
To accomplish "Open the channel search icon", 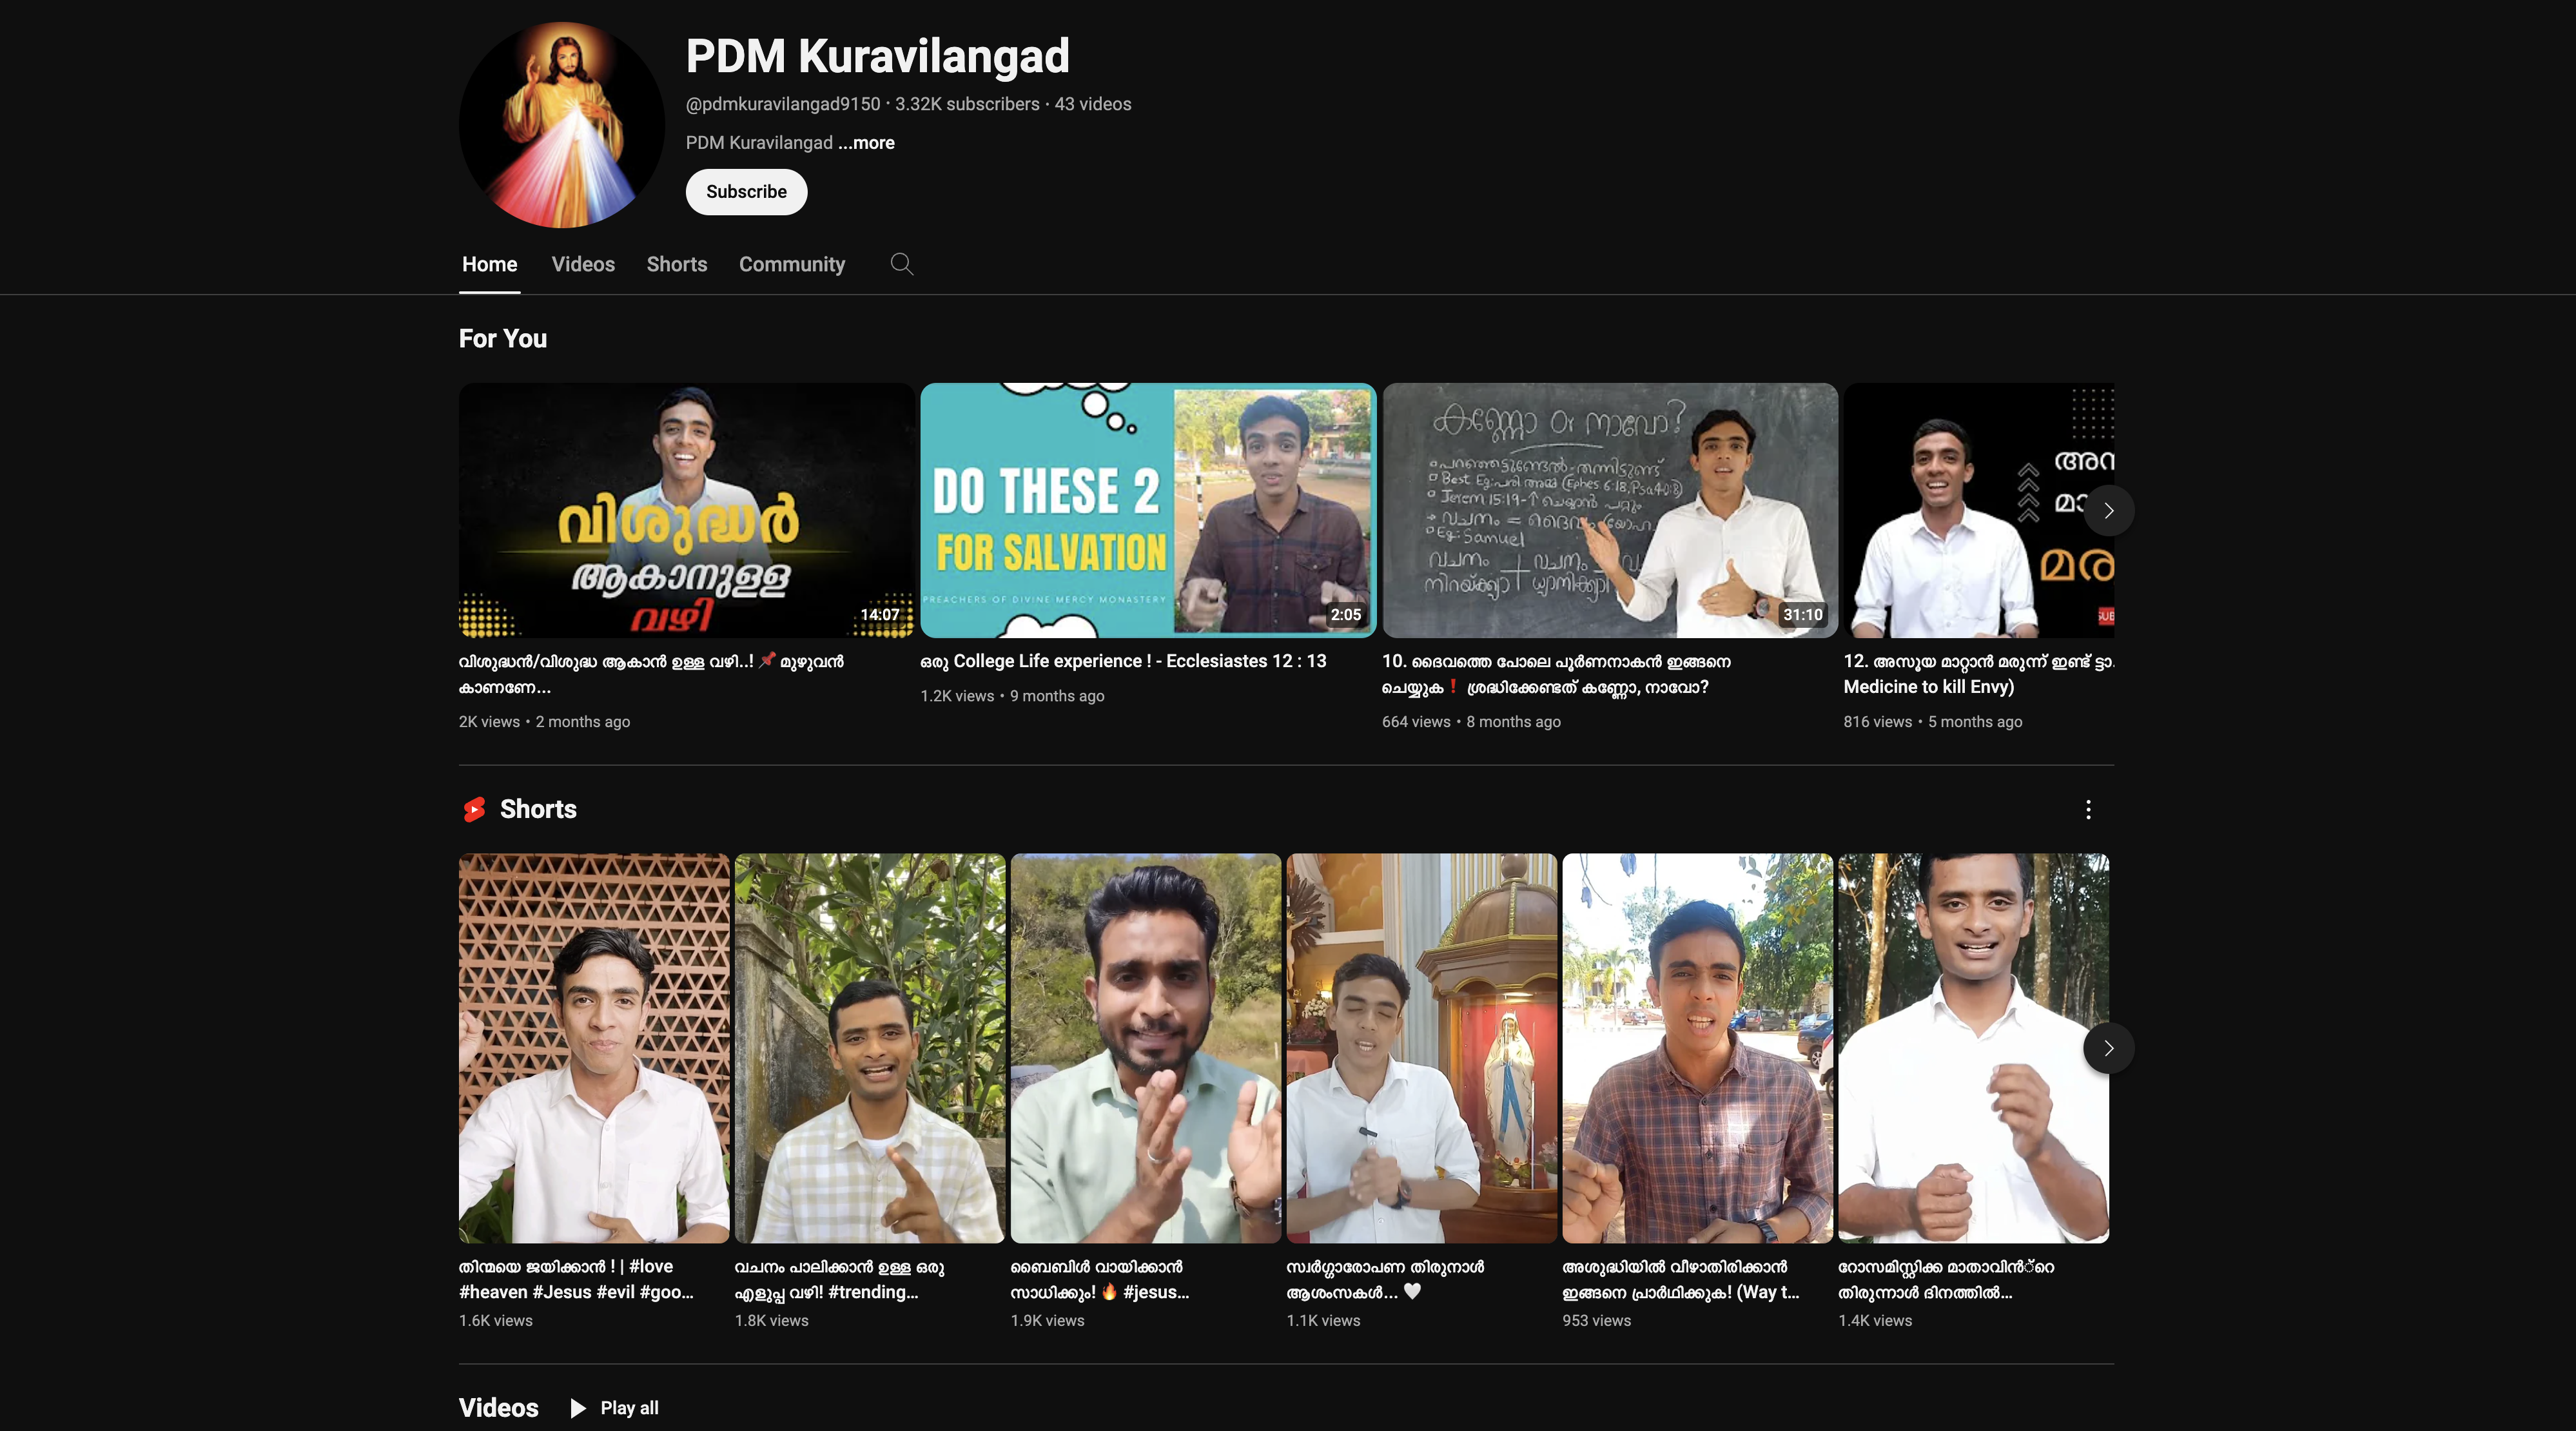I will point(901,264).
